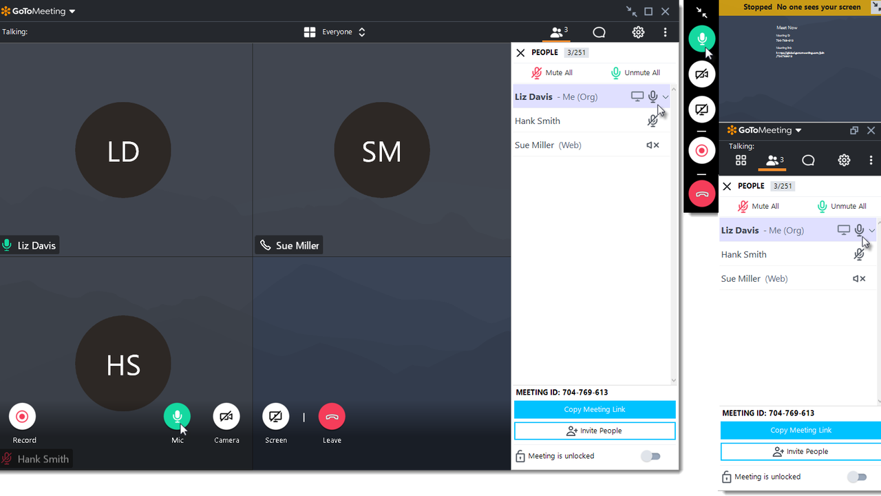Click Mute All participants
The width and height of the screenshot is (881, 496).
coord(552,72)
